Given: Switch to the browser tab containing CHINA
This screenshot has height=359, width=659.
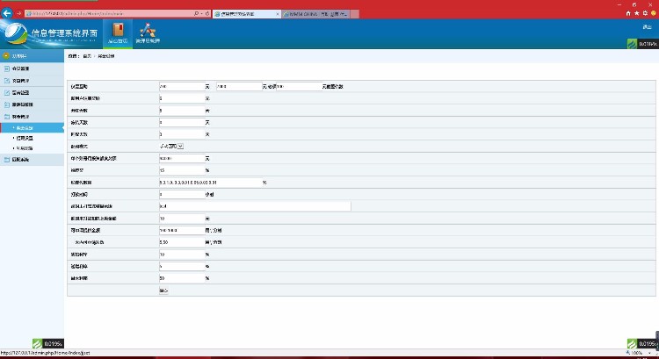Looking at the screenshot, I should pyautogui.click(x=316, y=14).
